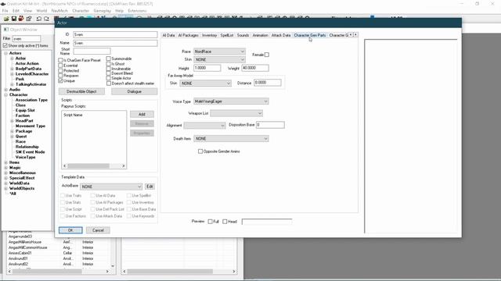Click the Edit button beside ActorBase
The image size is (501, 281).
point(150,187)
